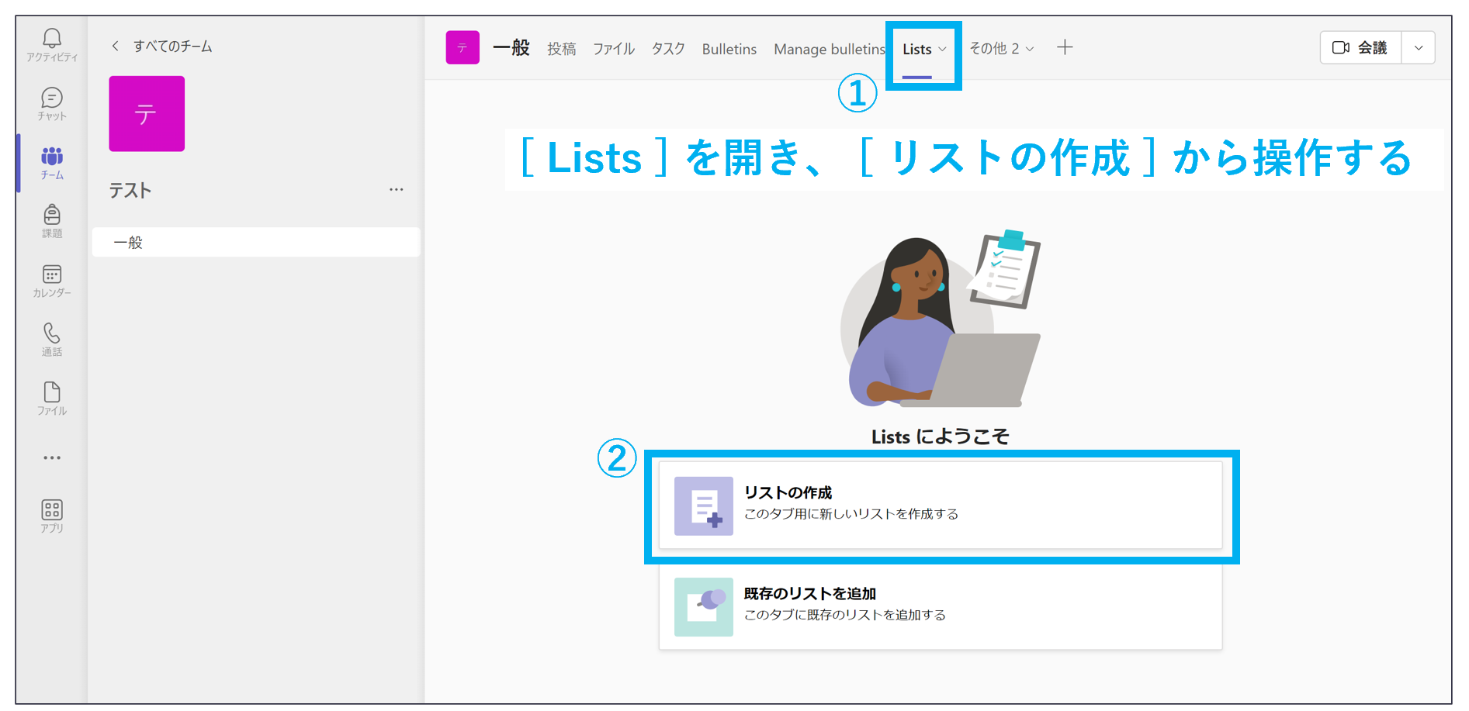Switch to the Bulletins tab
This screenshot has height=711, width=1469.
(x=729, y=49)
